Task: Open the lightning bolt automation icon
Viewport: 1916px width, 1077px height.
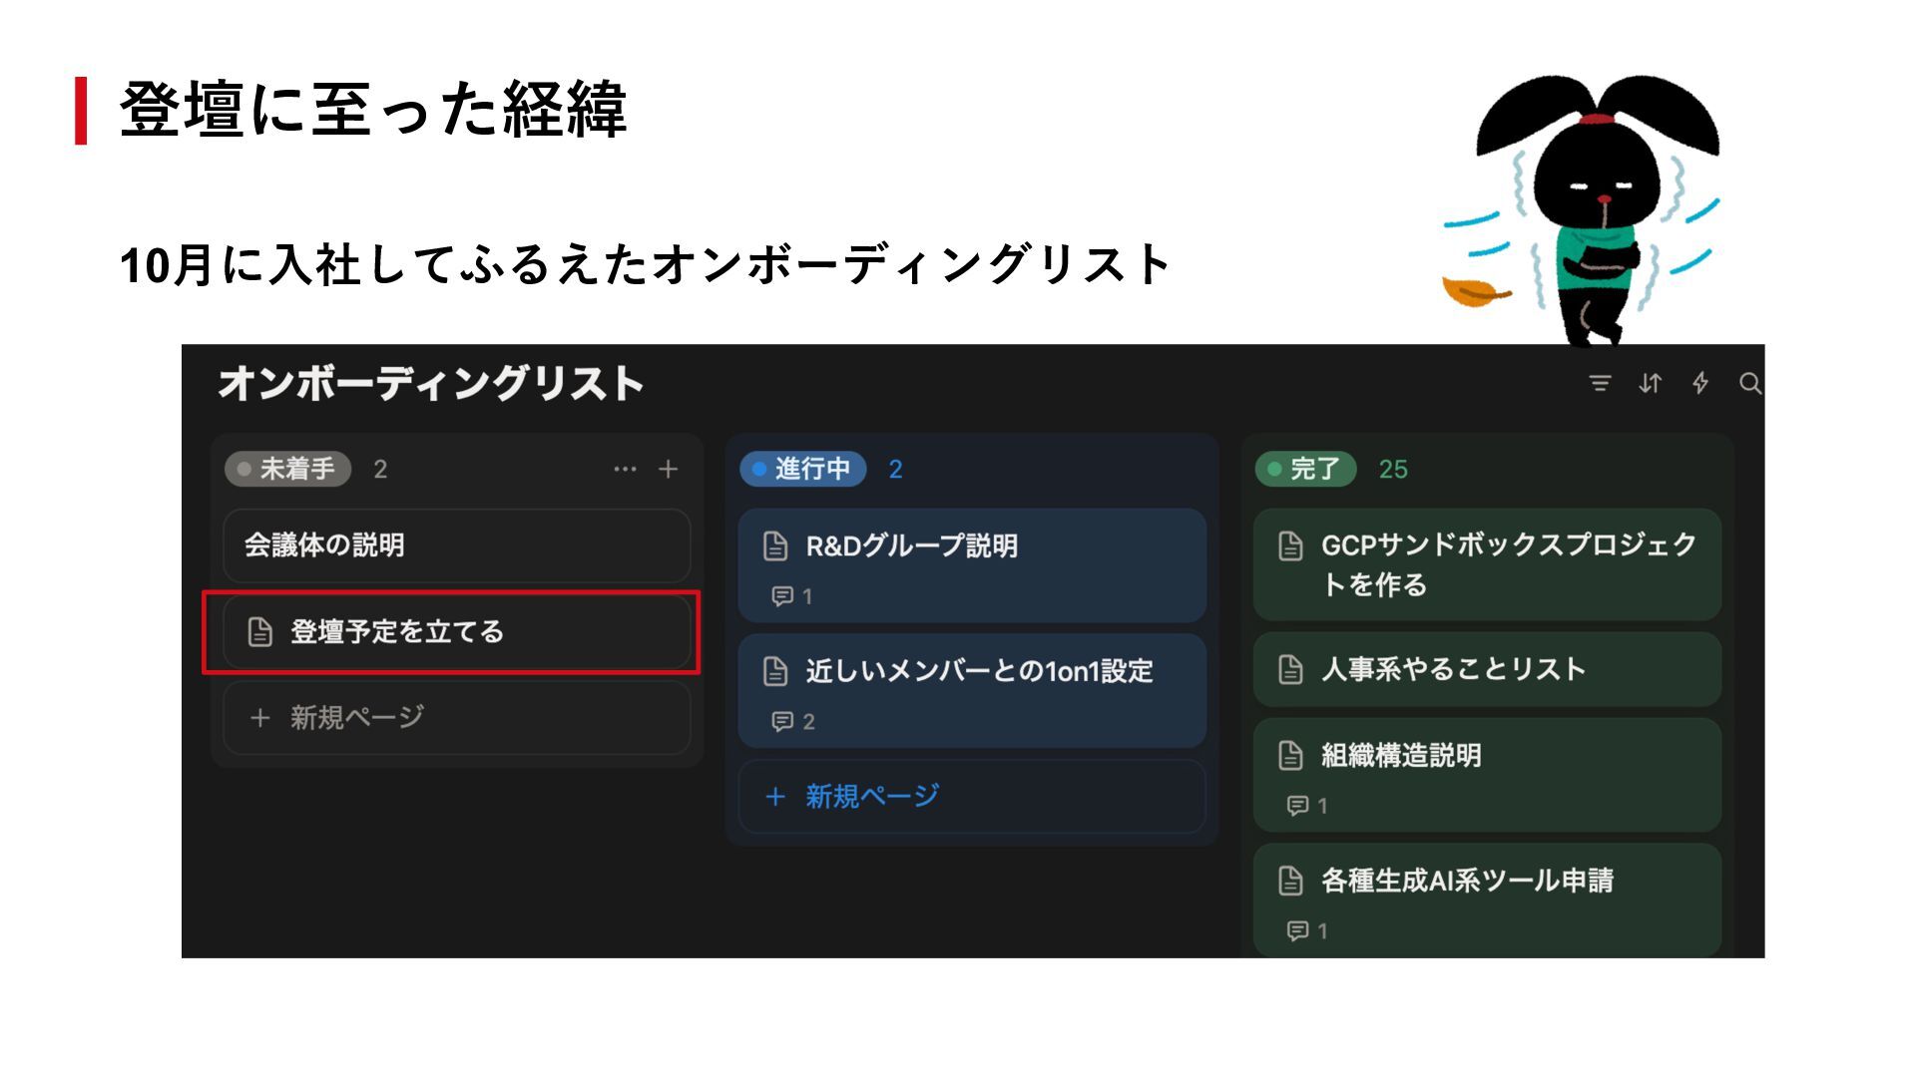Action: click(x=1700, y=383)
